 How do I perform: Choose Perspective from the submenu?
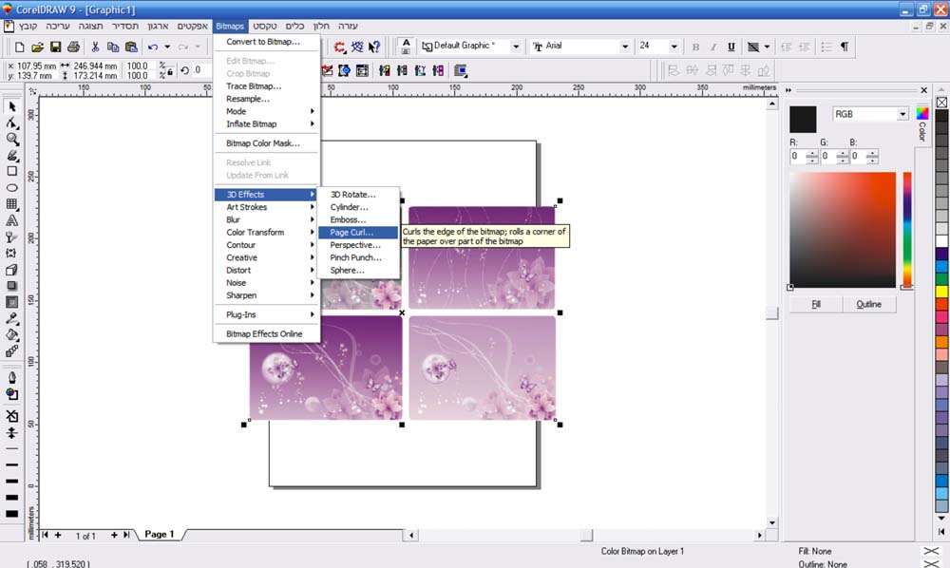[358, 245]
